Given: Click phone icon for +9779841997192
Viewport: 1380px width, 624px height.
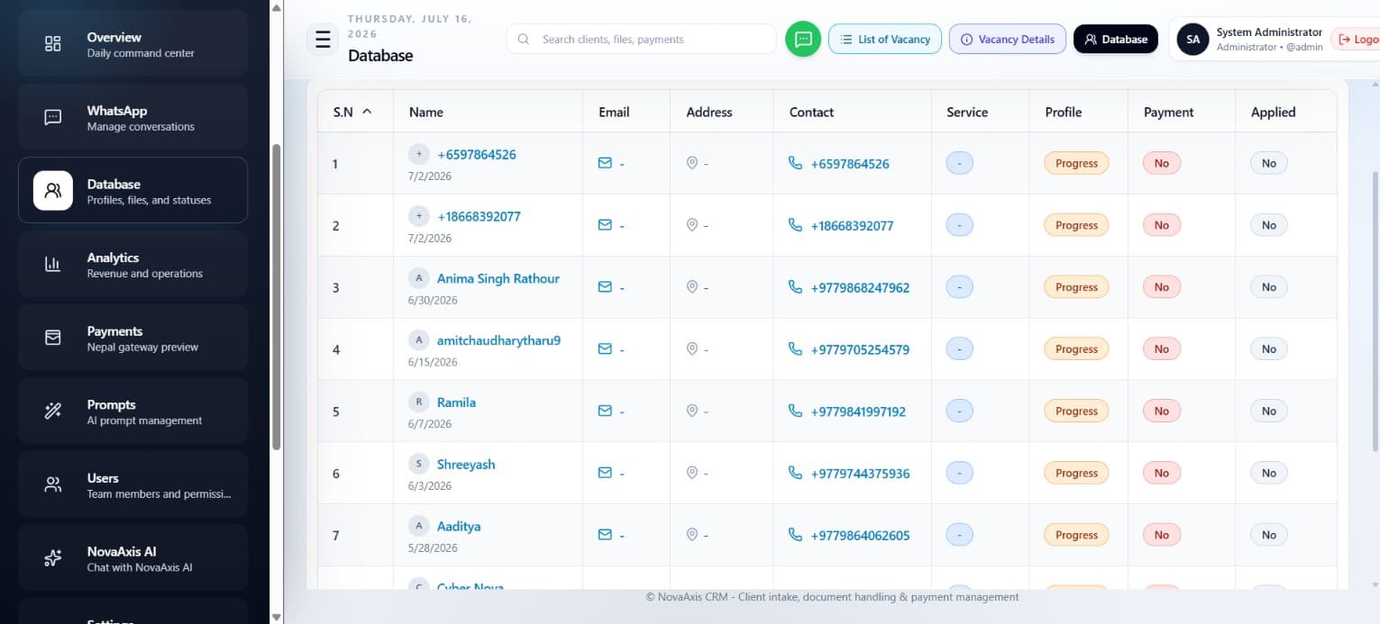Looking at the screenshot, I should [x=795, y=411].
